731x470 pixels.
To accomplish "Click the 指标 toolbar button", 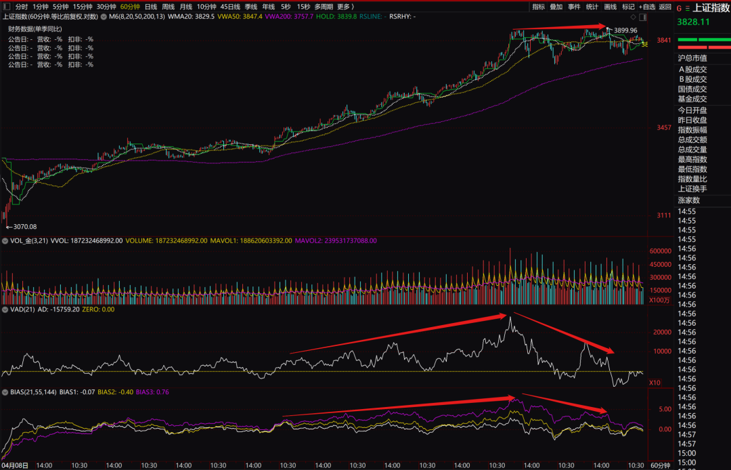I will pos(539,7).
